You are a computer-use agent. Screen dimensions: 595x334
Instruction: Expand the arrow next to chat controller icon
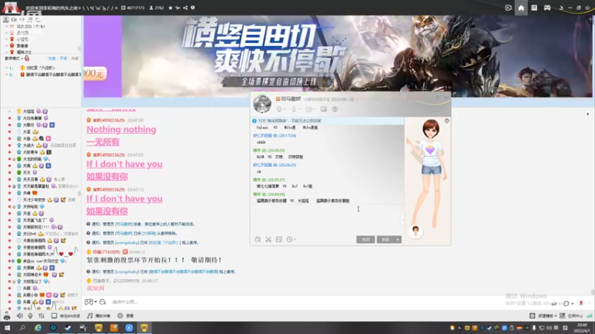point(95,302)
